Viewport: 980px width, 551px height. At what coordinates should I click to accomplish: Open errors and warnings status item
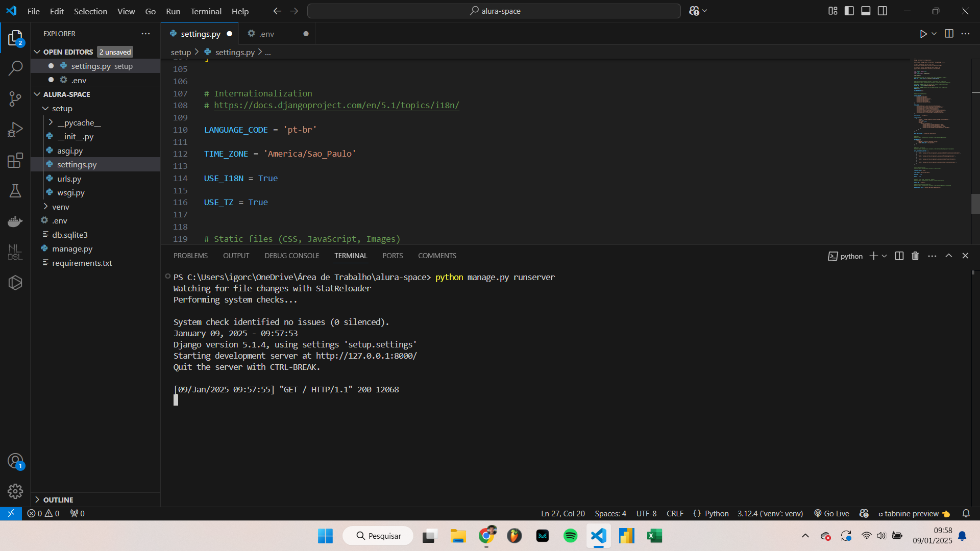(43, 513)
